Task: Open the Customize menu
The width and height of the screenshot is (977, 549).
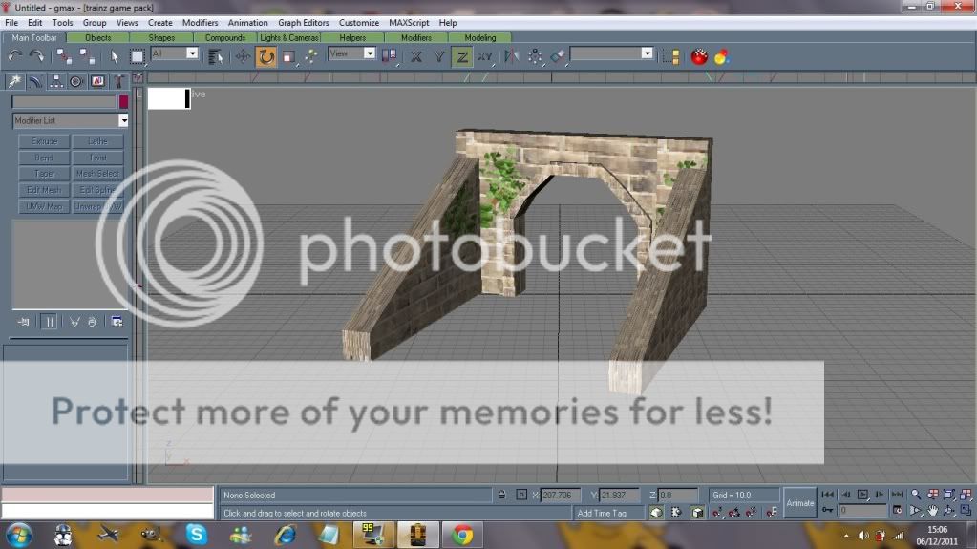Action: tap(359, 22)
